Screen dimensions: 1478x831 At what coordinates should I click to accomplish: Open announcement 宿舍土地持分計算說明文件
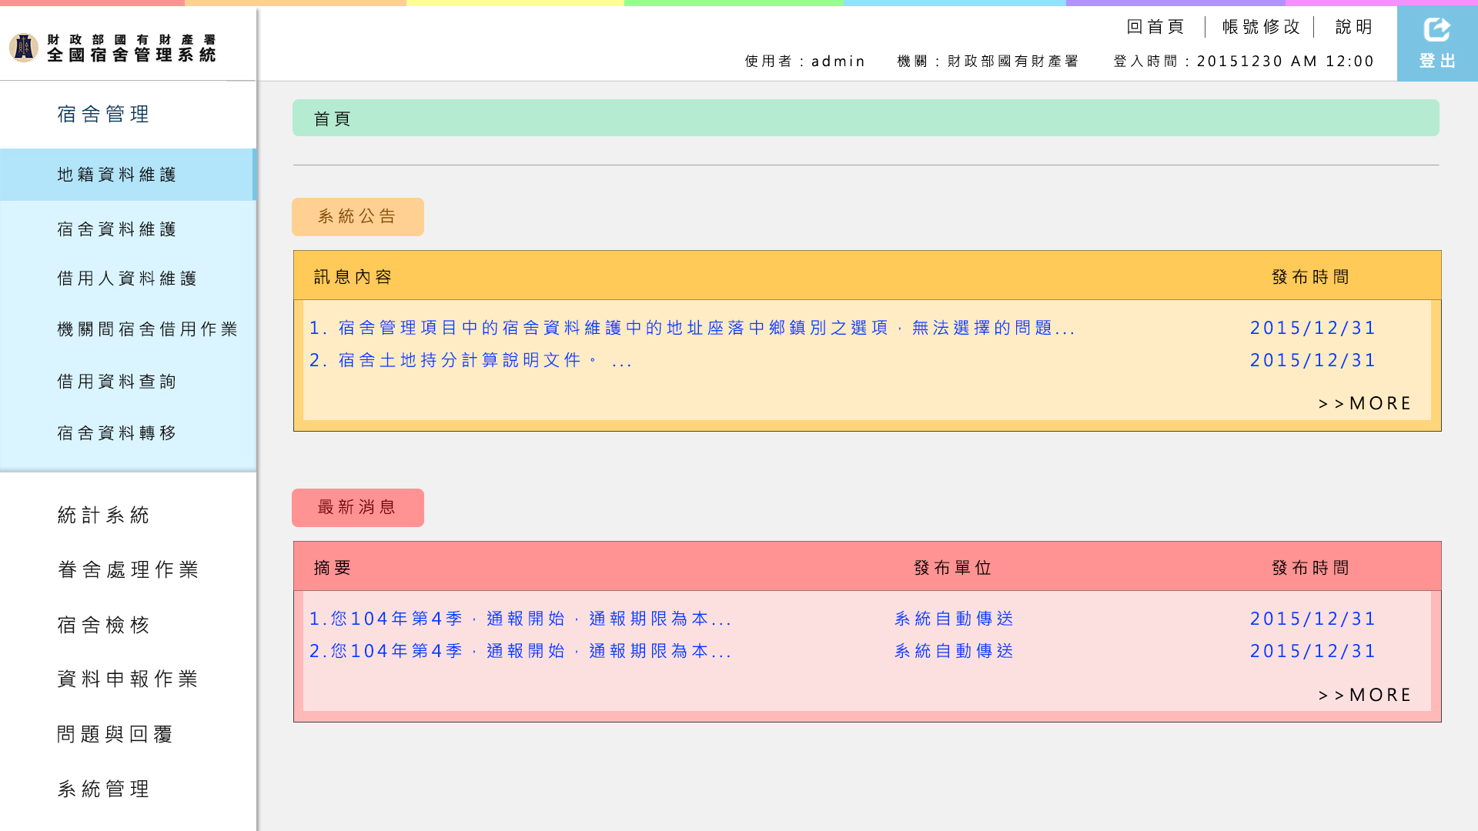(470, 361)
